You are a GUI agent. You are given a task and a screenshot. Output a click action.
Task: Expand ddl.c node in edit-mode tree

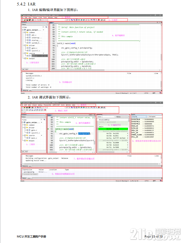(x=28, y=35)
